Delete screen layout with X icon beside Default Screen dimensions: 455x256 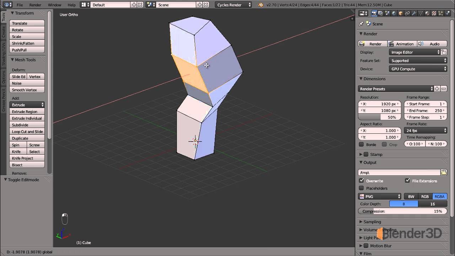tap(140, 5)
